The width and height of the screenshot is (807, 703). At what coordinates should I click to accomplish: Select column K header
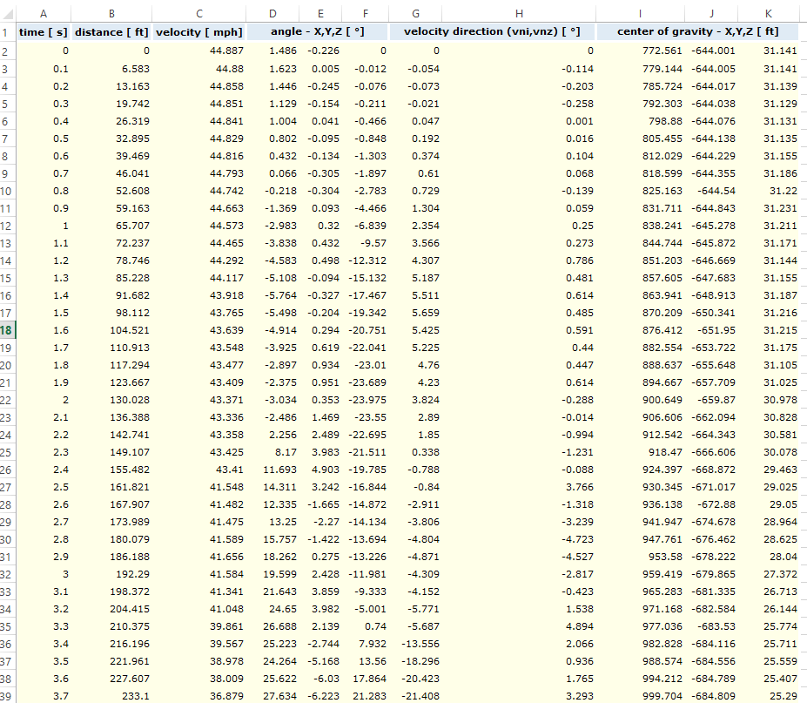point(769,14)
